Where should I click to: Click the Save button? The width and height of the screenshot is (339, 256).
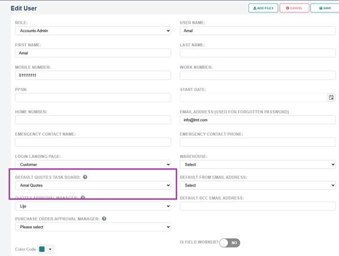(325, 8)
